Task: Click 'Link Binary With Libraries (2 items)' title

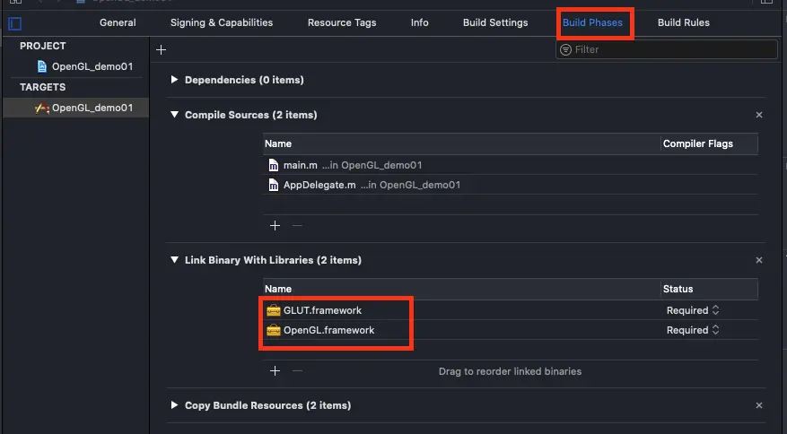Action: [x=273, y=260]
